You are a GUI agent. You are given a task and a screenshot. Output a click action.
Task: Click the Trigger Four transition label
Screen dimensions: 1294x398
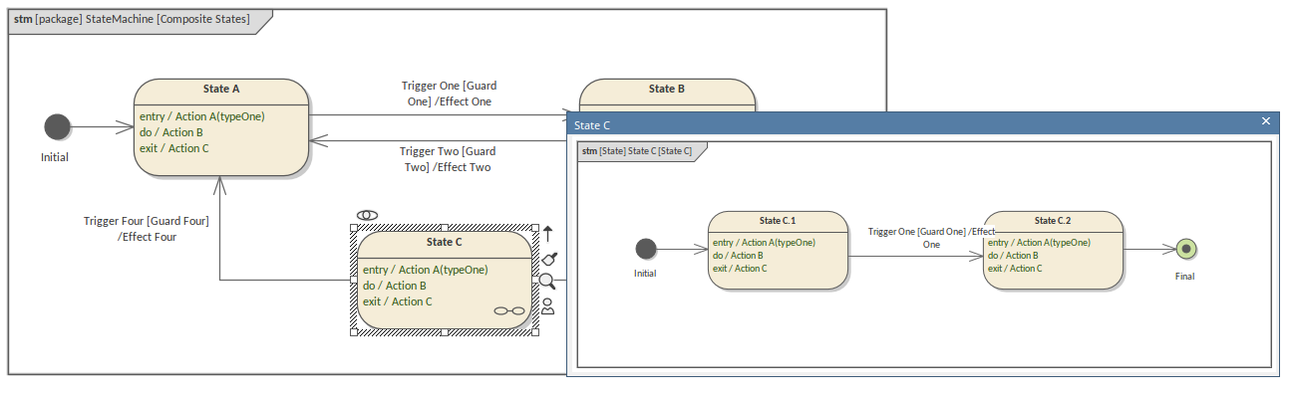(147, 229)
